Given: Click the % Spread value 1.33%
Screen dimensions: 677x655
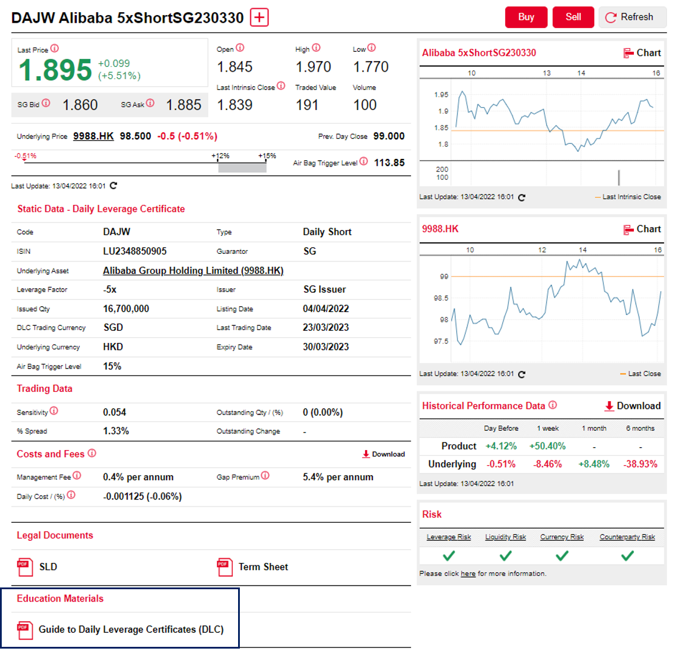Looking at the screenshot, I should coord(116,431).
